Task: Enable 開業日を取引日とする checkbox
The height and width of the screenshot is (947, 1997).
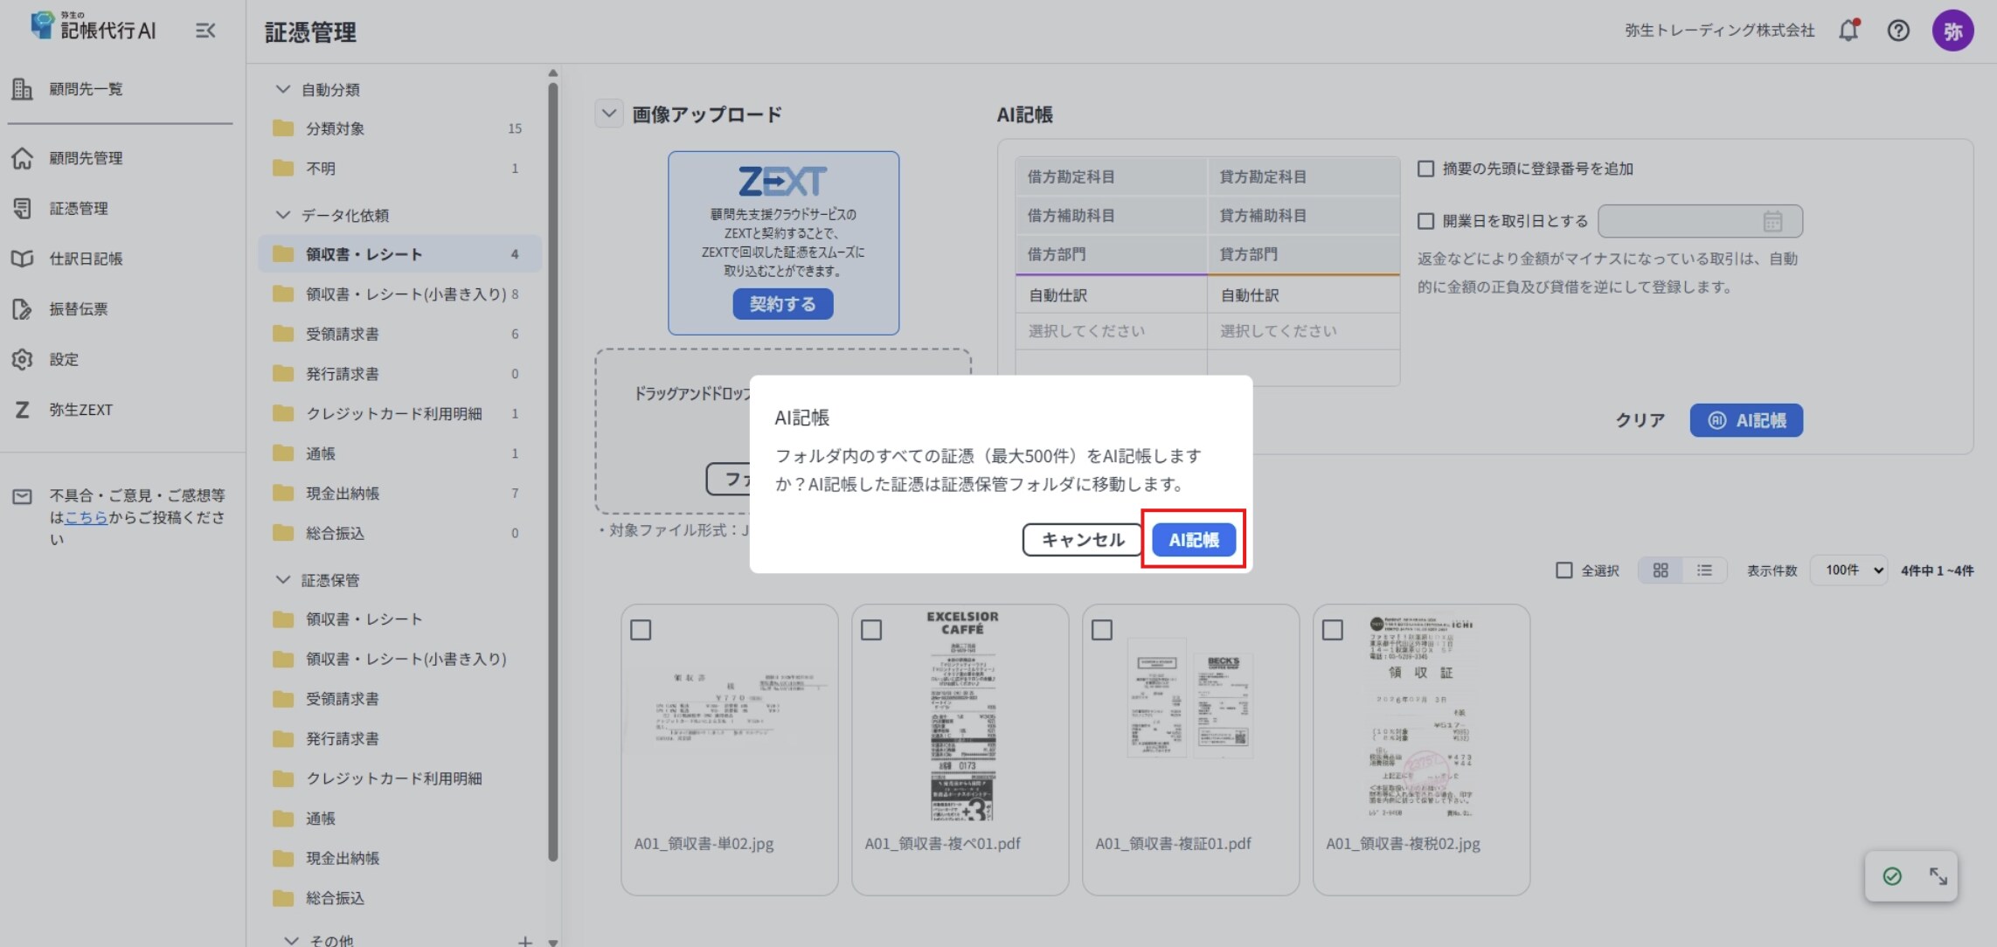Action: point(1425,221)
